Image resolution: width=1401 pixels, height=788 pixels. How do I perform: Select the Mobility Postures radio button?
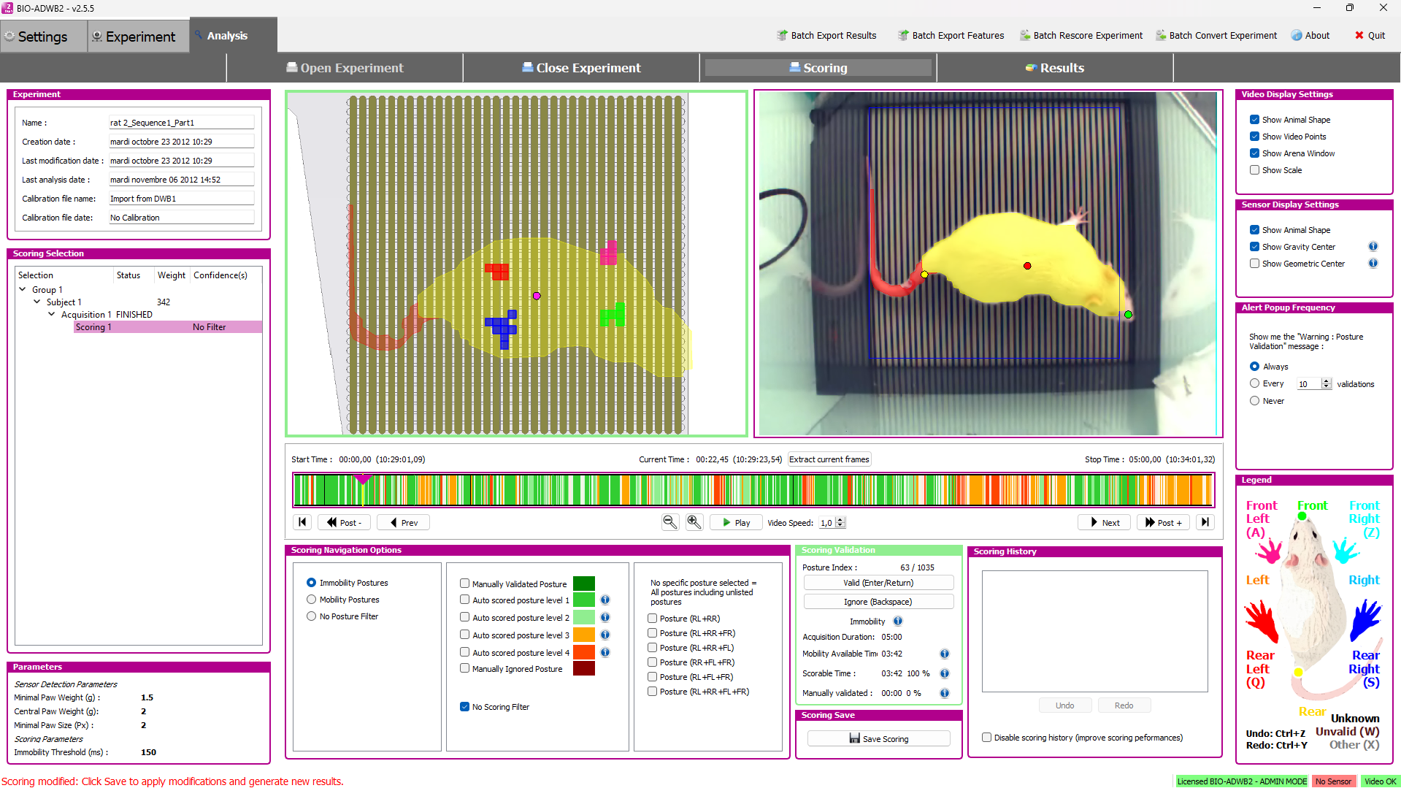click(x=312, y=600)
